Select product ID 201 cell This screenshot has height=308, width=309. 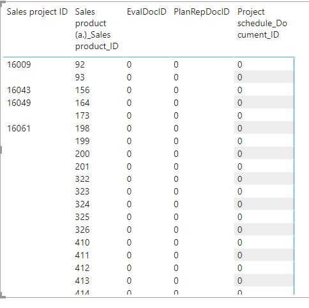click(x=82, y=166)
